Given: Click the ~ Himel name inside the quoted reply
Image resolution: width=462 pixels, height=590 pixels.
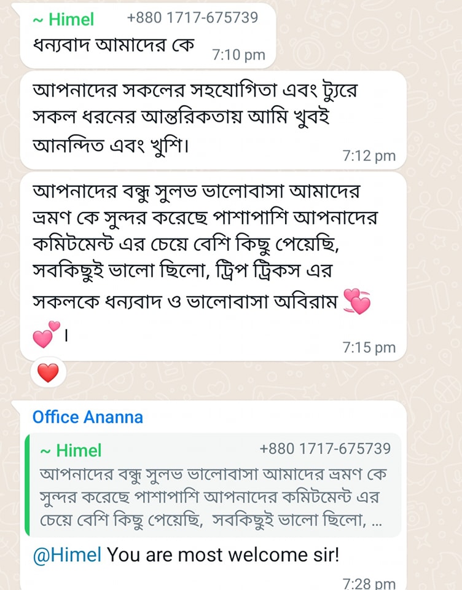Looking at the screenshot, I should pos(71,451).
